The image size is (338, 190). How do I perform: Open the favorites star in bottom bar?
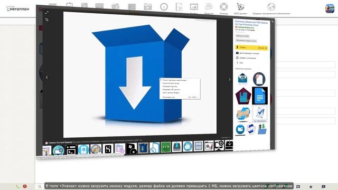click(311, 186)
